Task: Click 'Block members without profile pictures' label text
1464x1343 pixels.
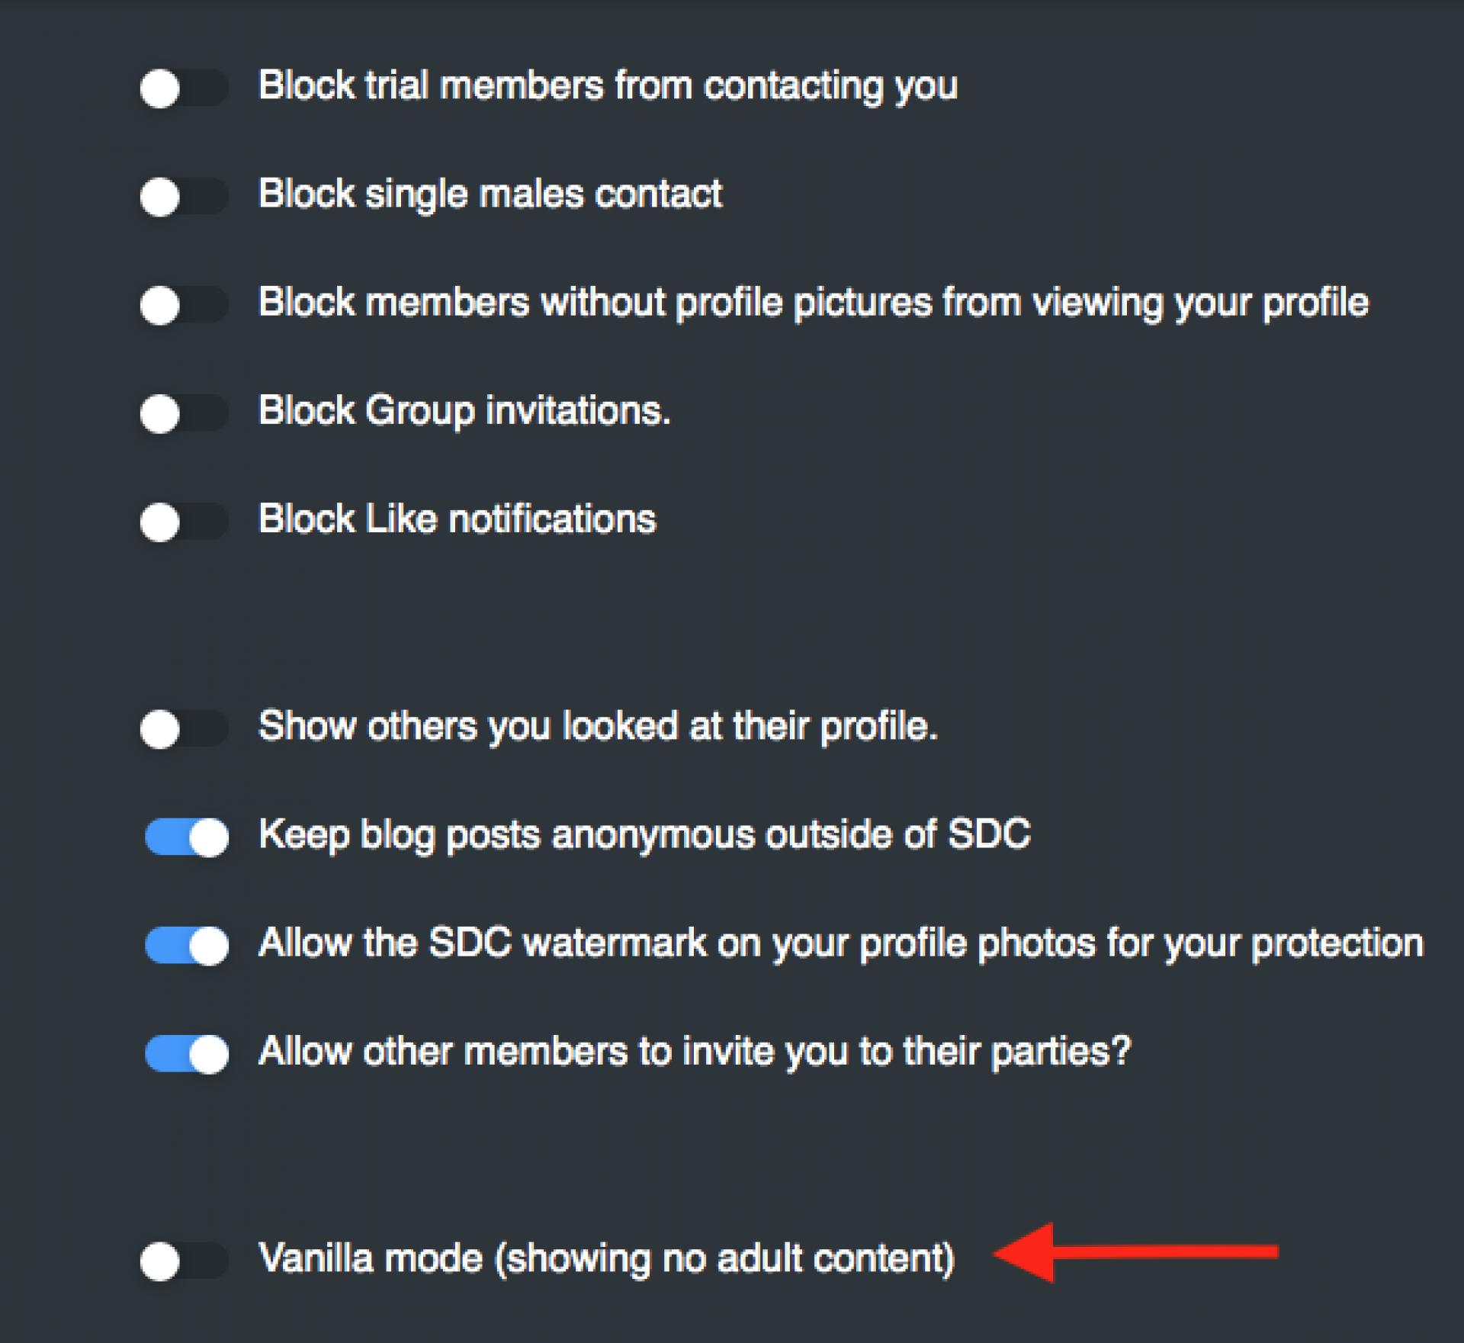Action: 813,302
